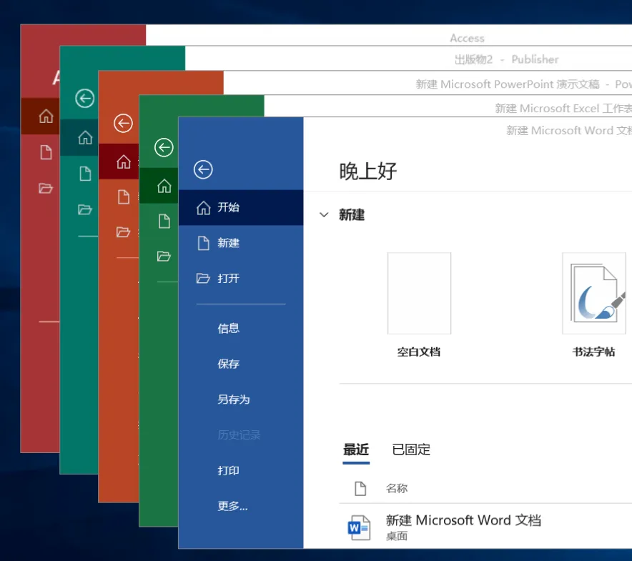
Task: Click open folder icon in Access sidebar
Action: (46, 188)
